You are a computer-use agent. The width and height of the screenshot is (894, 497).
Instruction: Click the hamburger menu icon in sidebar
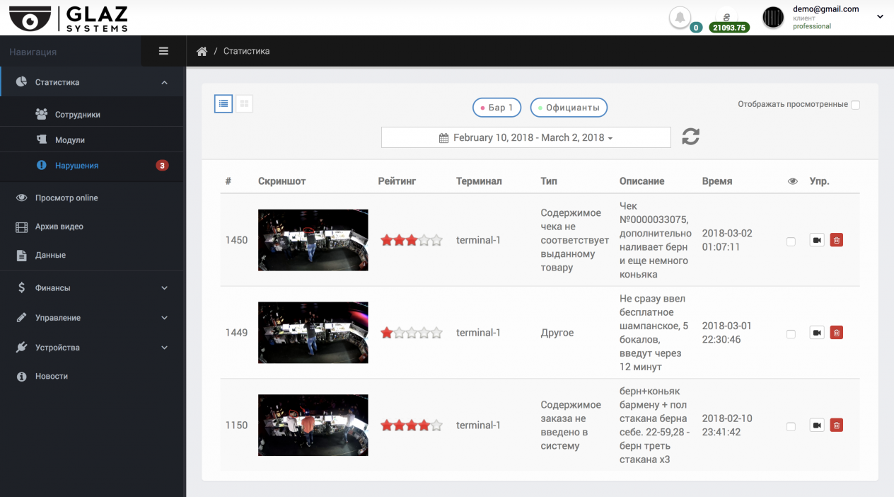(x=163, y=51)
